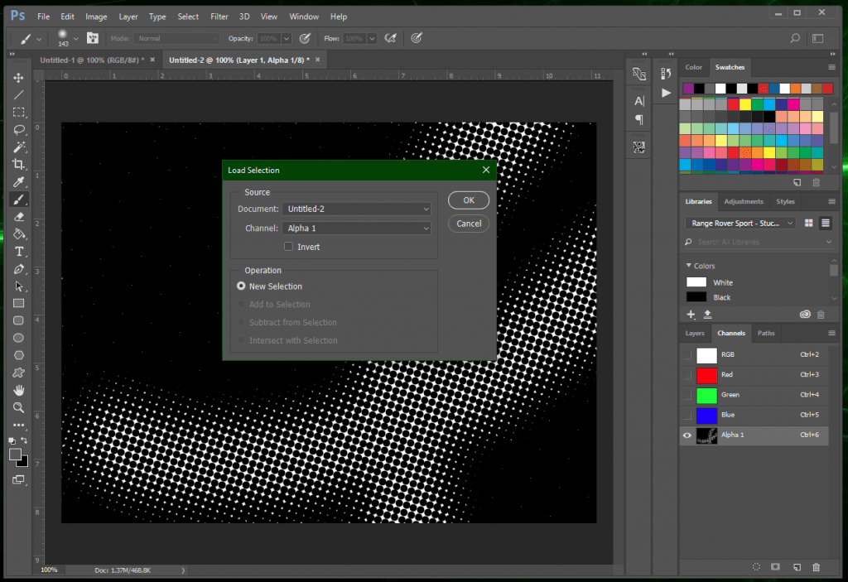Screen dimensions: 848x582
Task: Close the Load Selection dialog
Action: (x=486, y=170)
